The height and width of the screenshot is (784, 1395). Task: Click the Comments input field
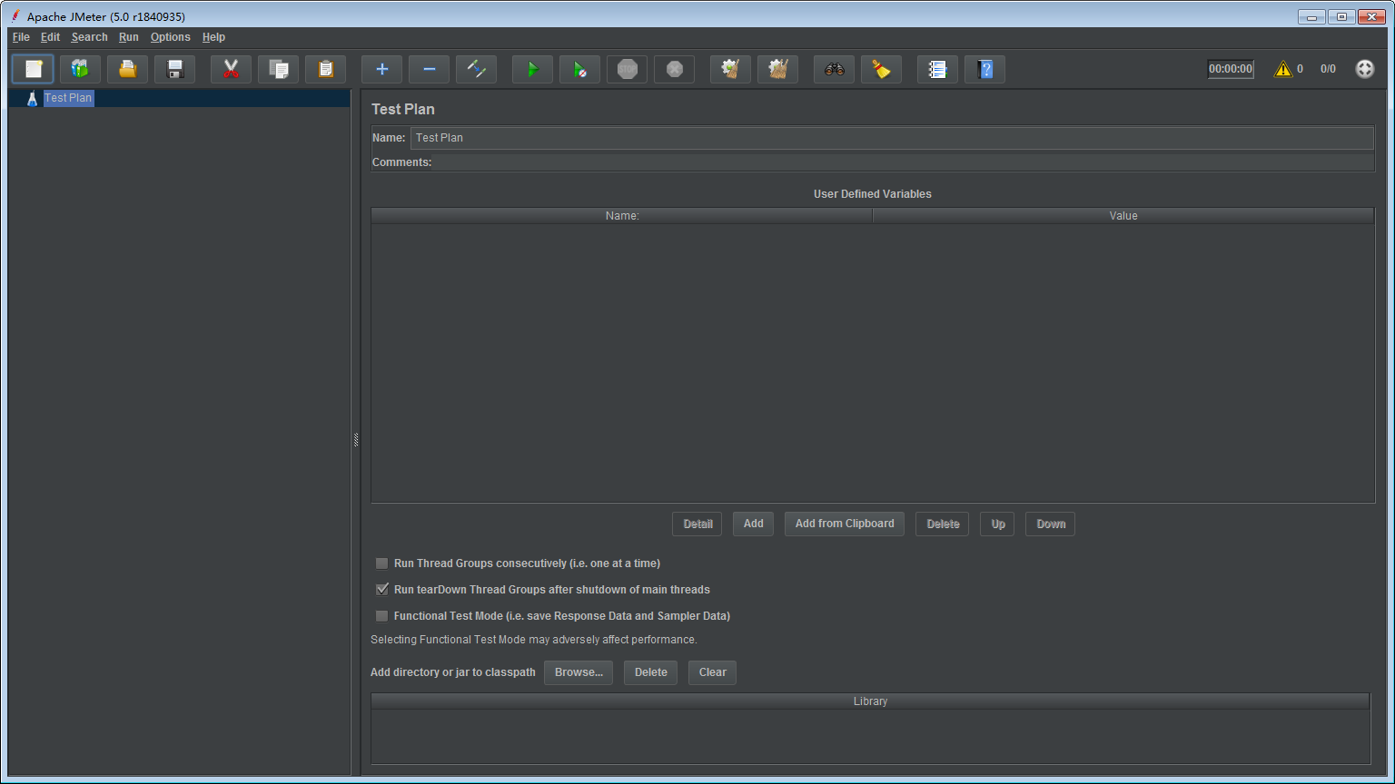(905, 162)
